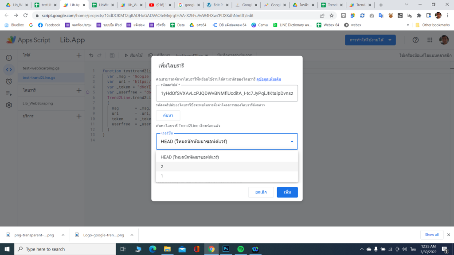Click the Redo icon in editor toolbar
454x255 pixels.
point(100,55)
